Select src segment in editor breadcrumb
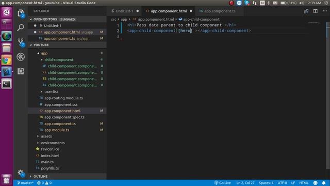Screen dimensions: 330x186 click(x=113, y=19)
